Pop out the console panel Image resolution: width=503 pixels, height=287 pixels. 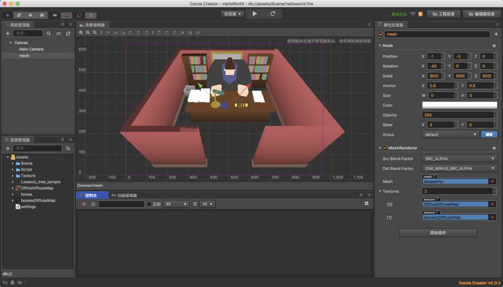[361, 195]
